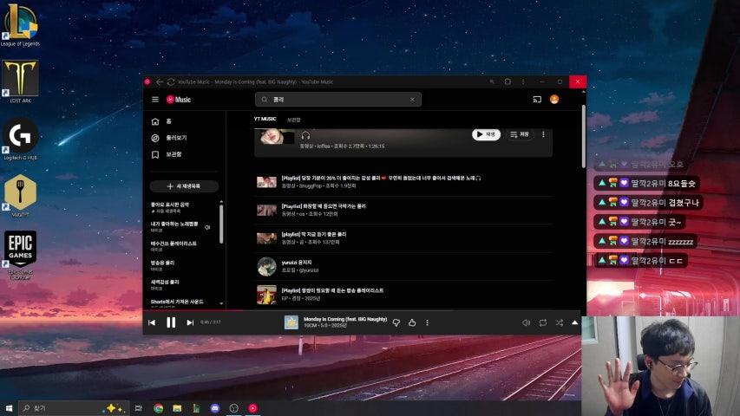Open Shorts에서 가져온 사운드 playlist
The height and width of the screenshot is (416, 740).
click(x=177, y=302)
